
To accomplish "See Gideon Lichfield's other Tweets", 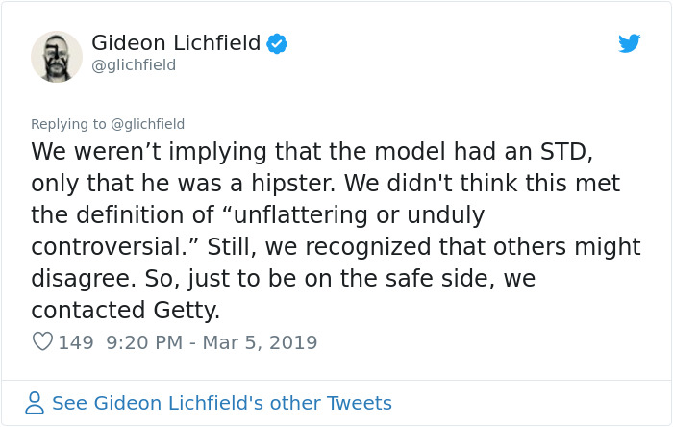I will [x=221, y=403].
